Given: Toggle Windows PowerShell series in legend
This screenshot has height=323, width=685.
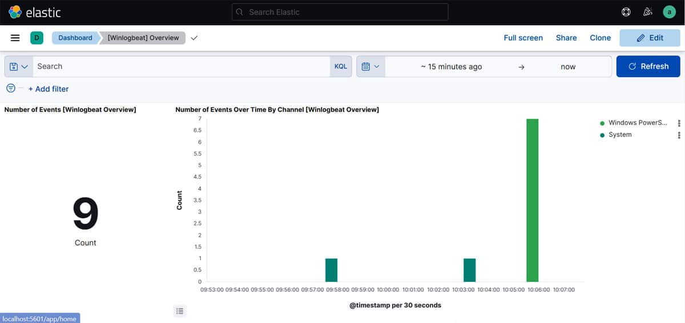Looking at the screenshot, I should pos(636,123).
